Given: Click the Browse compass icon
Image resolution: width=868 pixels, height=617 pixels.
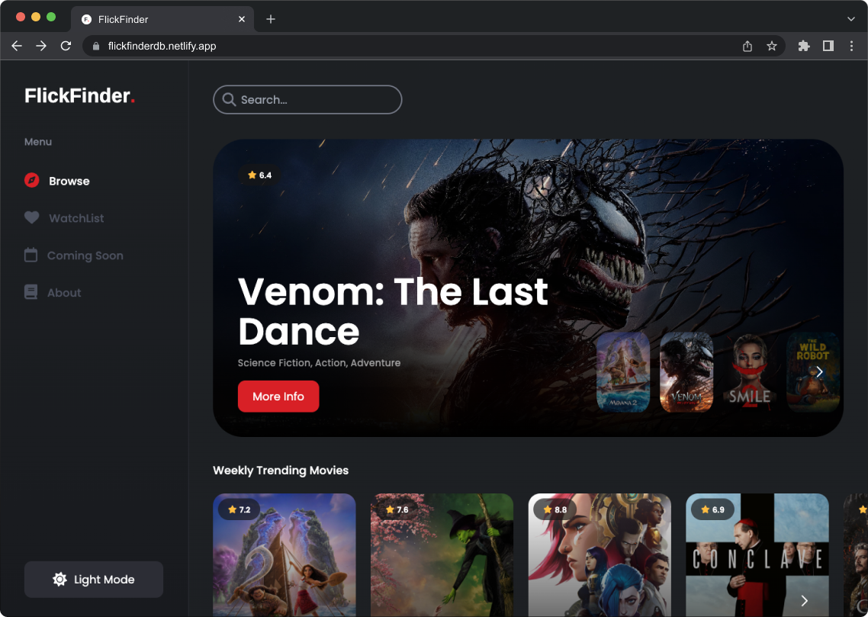Looking at the screenshot, I should [31, 181].
